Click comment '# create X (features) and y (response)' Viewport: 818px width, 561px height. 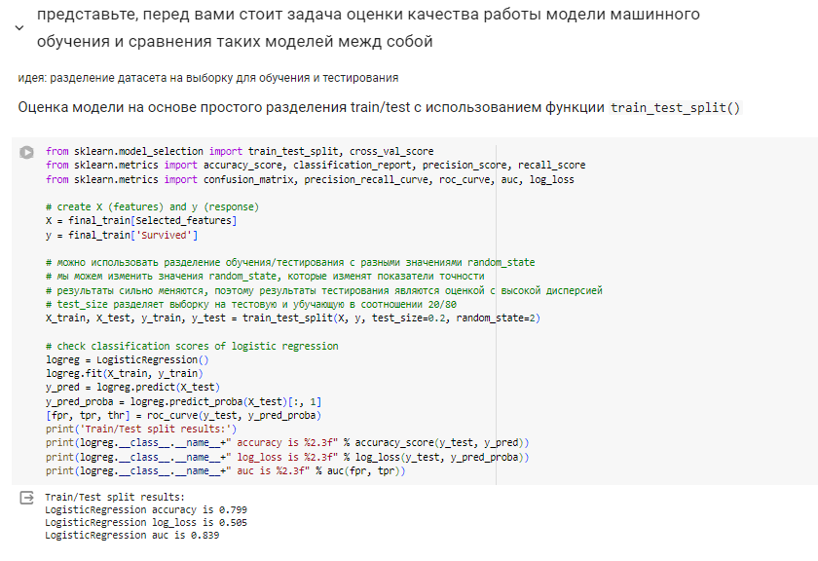[152, 206]
